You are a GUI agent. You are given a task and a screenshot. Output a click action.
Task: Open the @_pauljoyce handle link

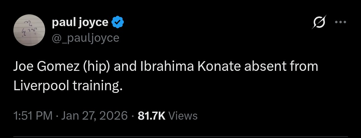[x=86, y=38]
